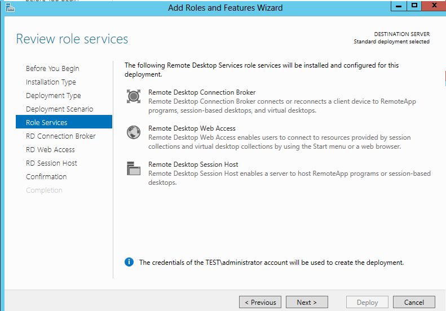Viewport: 446px width, 311px height.
Task: Click the Next button
Action: 307,302
